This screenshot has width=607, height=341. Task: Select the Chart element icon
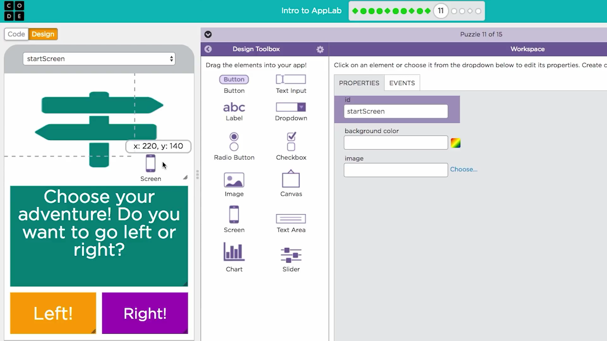click(x=234, y=252)
